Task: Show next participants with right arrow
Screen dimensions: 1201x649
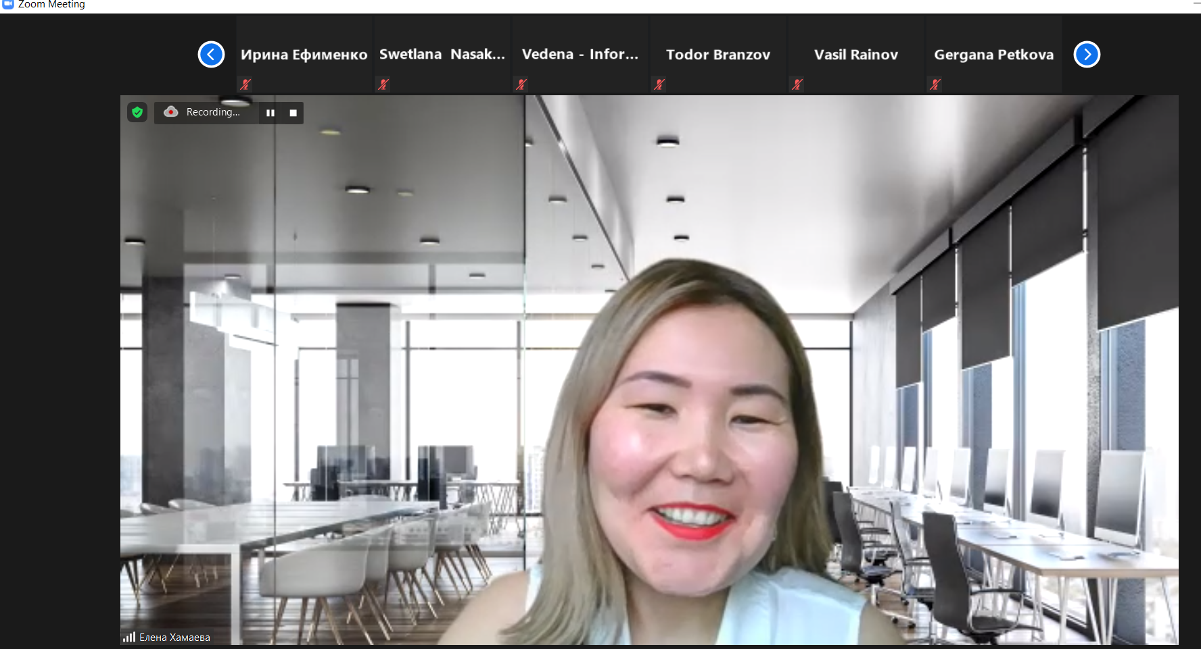Action: tap(1087, 55)
